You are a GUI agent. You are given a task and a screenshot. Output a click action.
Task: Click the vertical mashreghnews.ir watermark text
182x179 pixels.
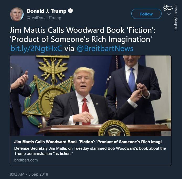pos(175,18)
